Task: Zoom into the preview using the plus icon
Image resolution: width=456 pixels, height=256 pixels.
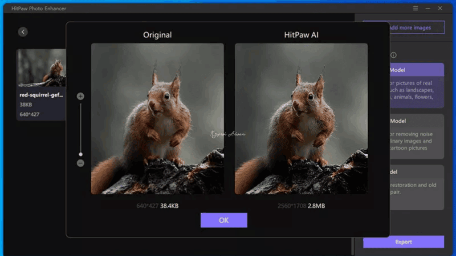Action: pyautogui.click(x=81, y=96)
